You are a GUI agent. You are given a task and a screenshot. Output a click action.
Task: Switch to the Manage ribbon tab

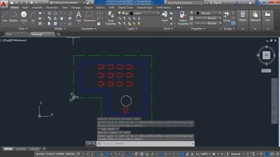pyautogui.click(x=76, y=7)
